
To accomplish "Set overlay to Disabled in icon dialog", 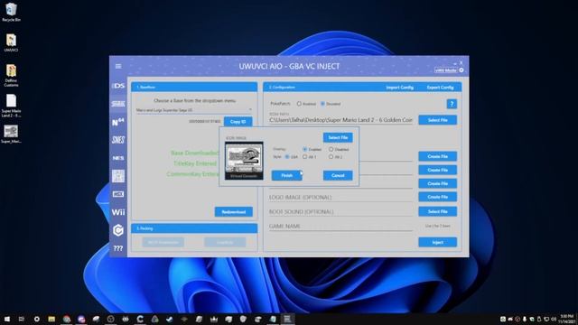I will pos(331,149).
